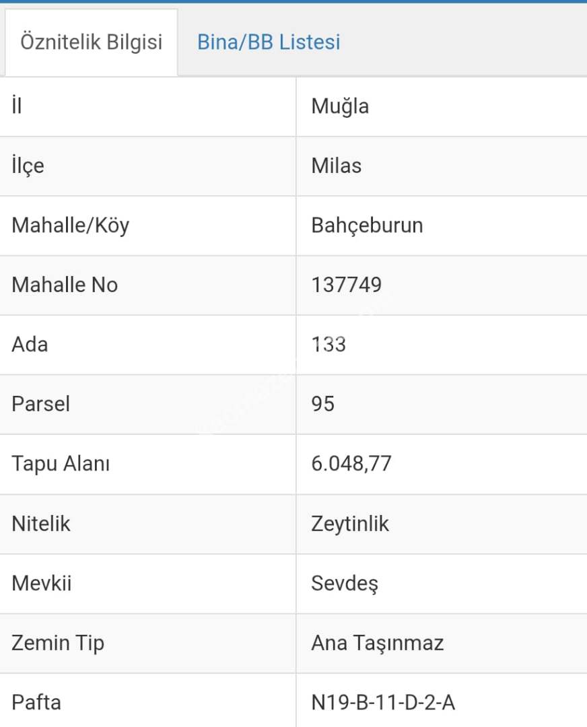Viewport: 587px width, 727px height.
Task: Click the Pafta label cell
Action: click(36, 702)
